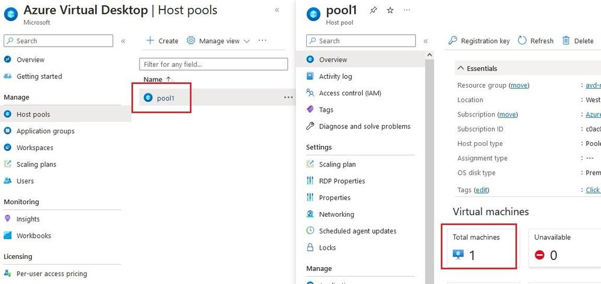Open Scaling plans in left menu
This screenshot has width=601, height=284.
[x=36, y=164]
